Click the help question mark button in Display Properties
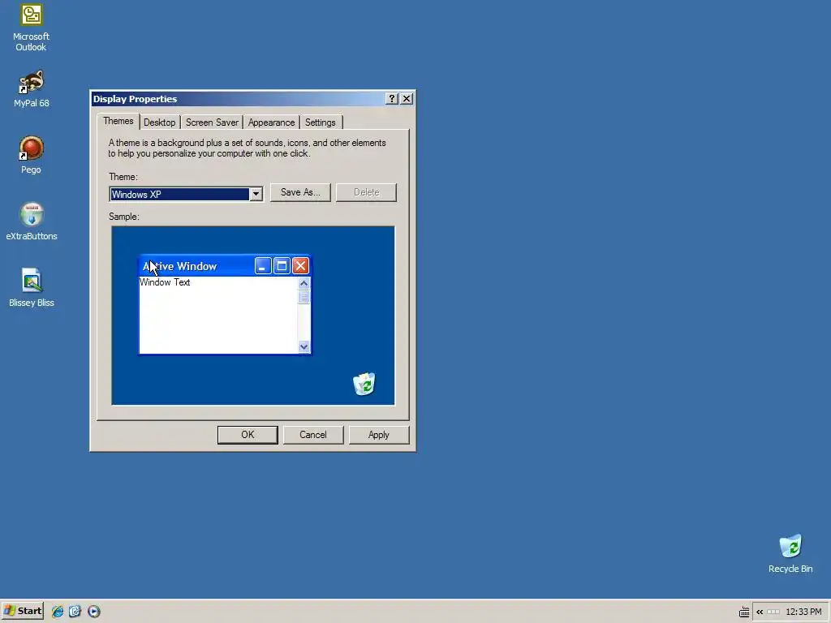Viewport: 831px width, 623px height. click(392, 98)
